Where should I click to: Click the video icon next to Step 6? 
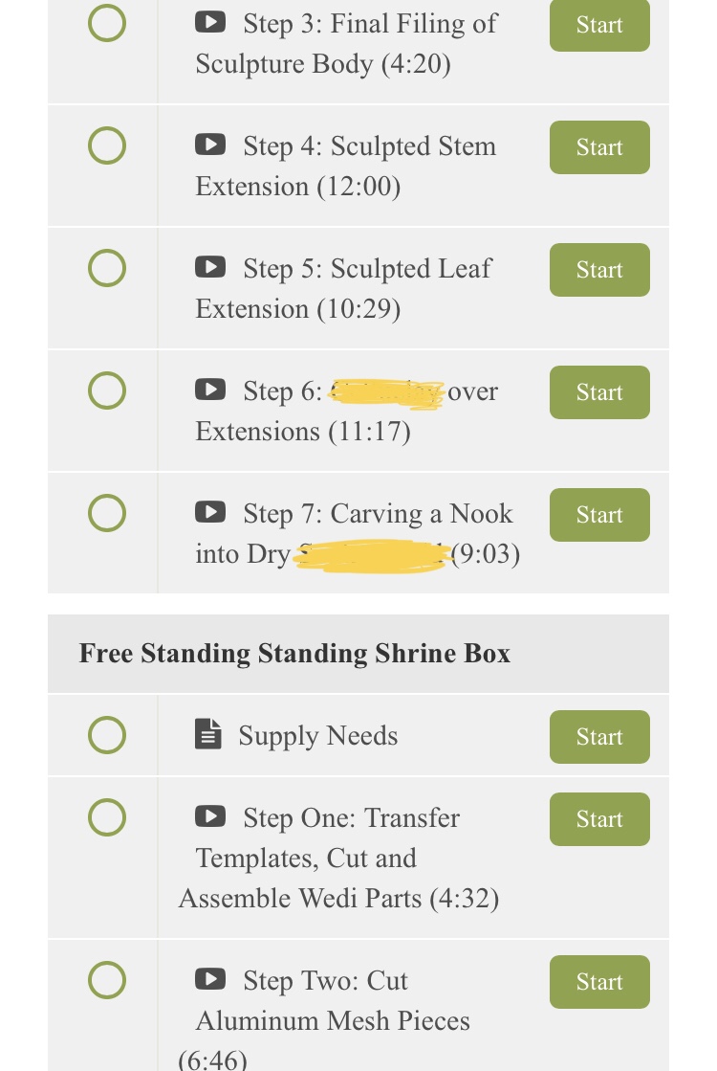(210, 390)
